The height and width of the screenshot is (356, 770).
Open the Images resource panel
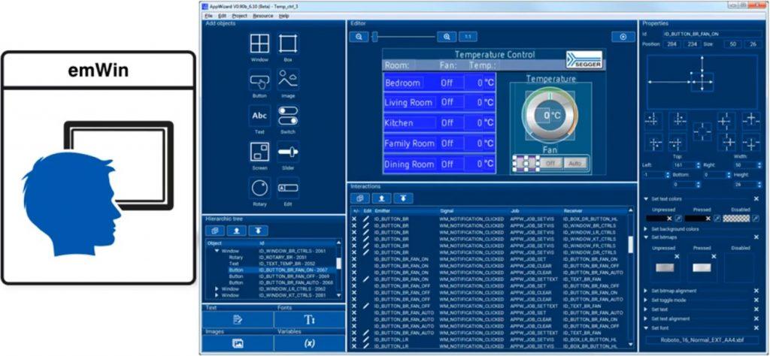tap(238, 343)
